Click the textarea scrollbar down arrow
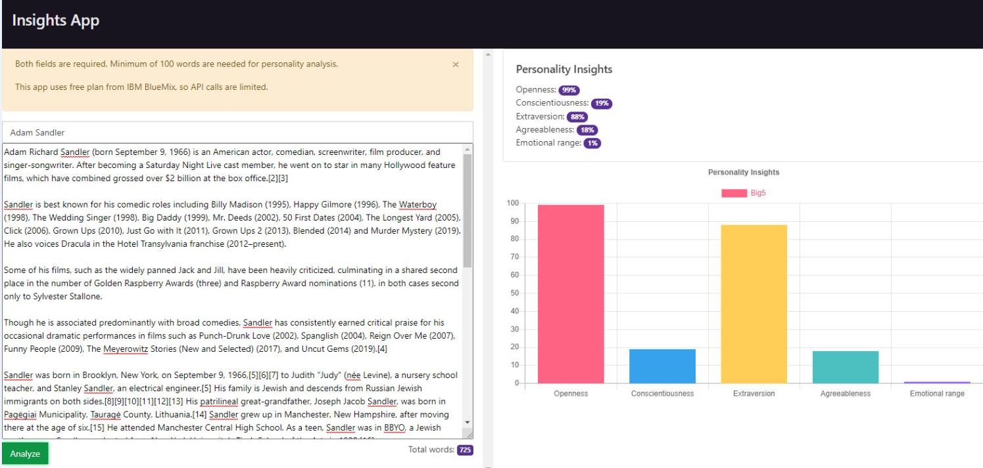 click(468, 422)
